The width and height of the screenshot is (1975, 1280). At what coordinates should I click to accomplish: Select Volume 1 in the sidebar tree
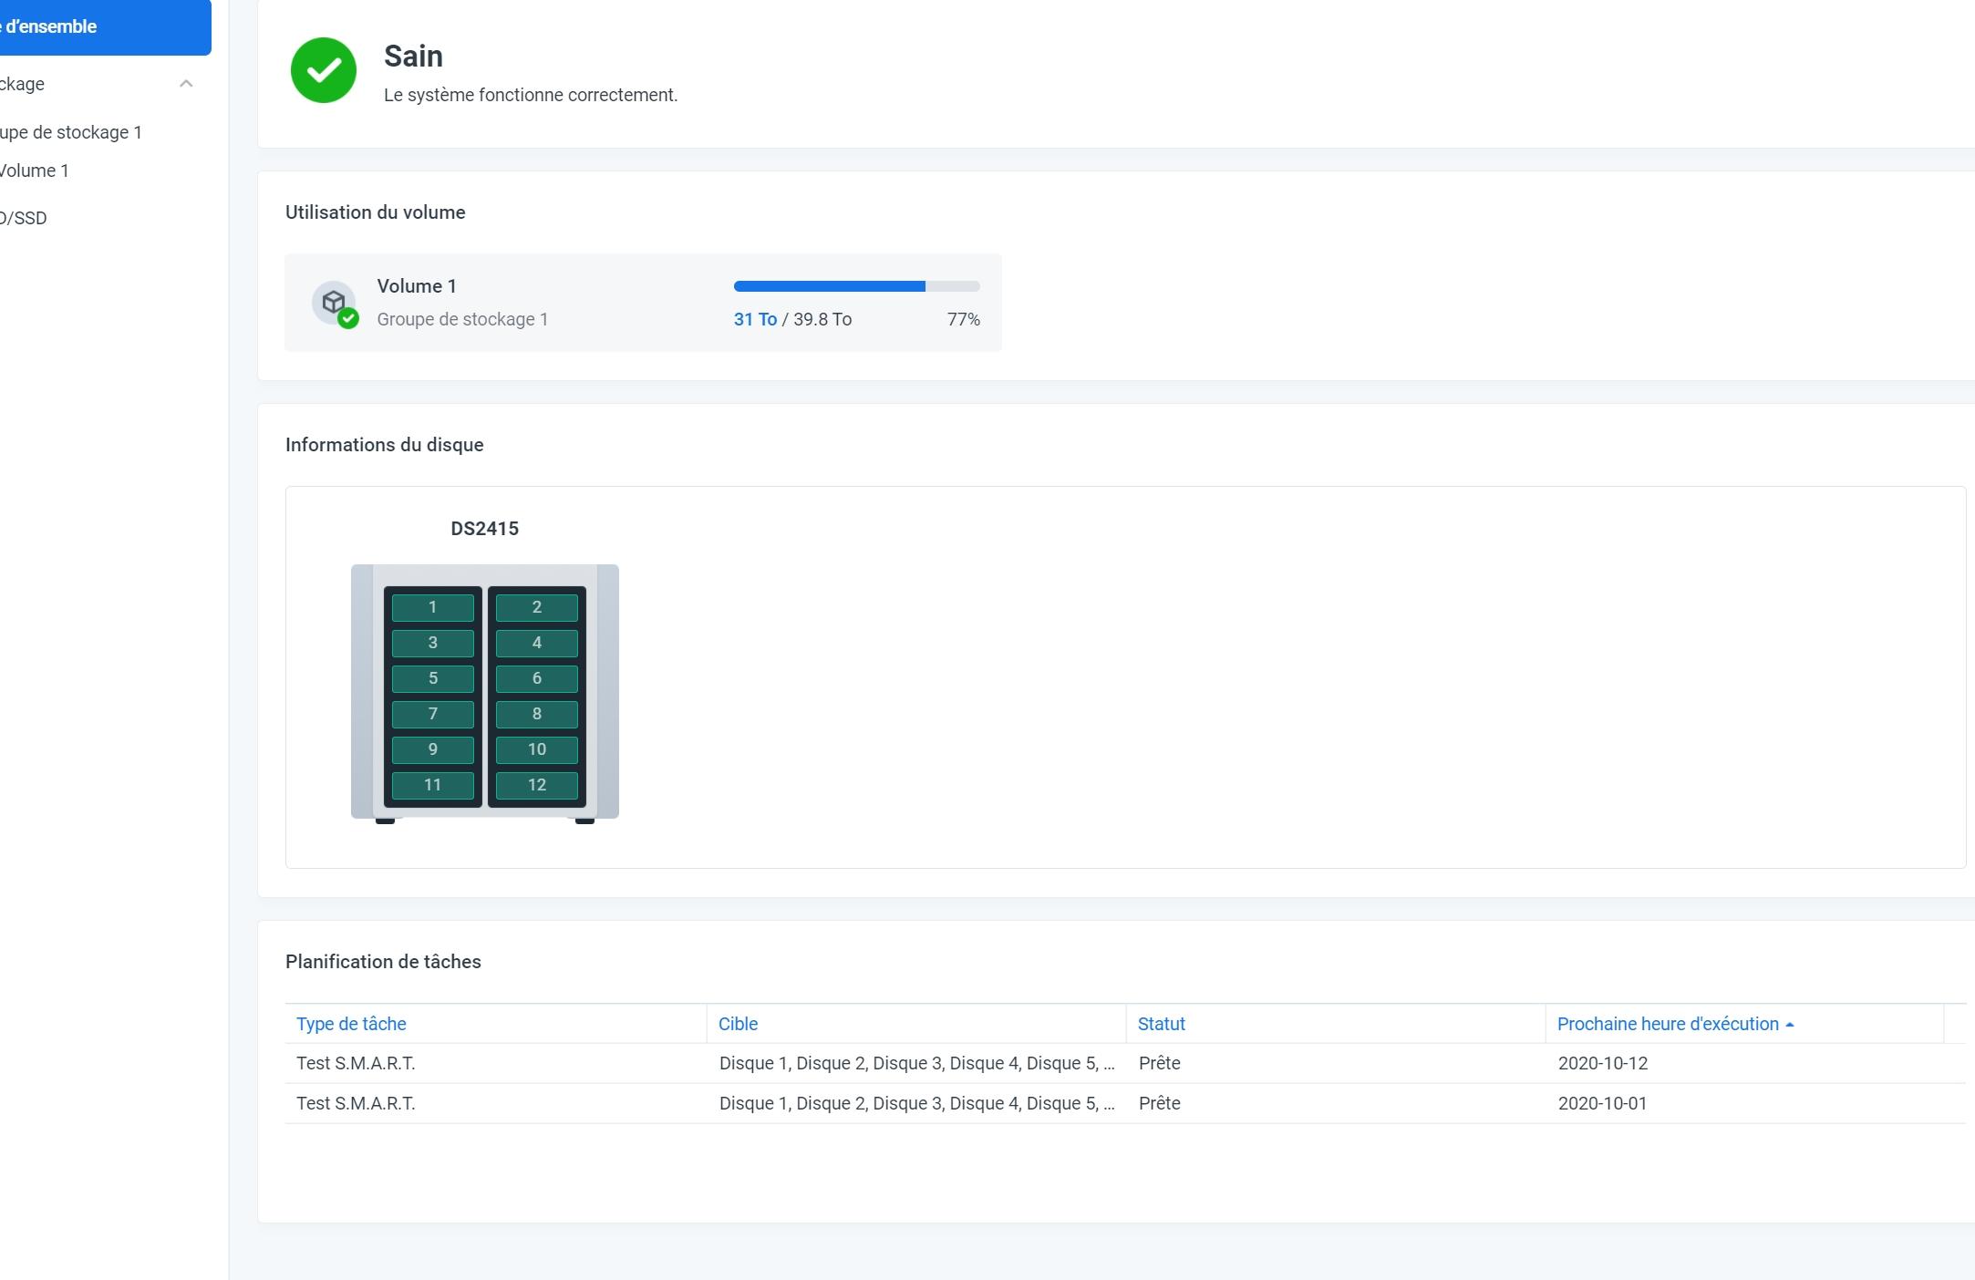(x=35, y=170)
